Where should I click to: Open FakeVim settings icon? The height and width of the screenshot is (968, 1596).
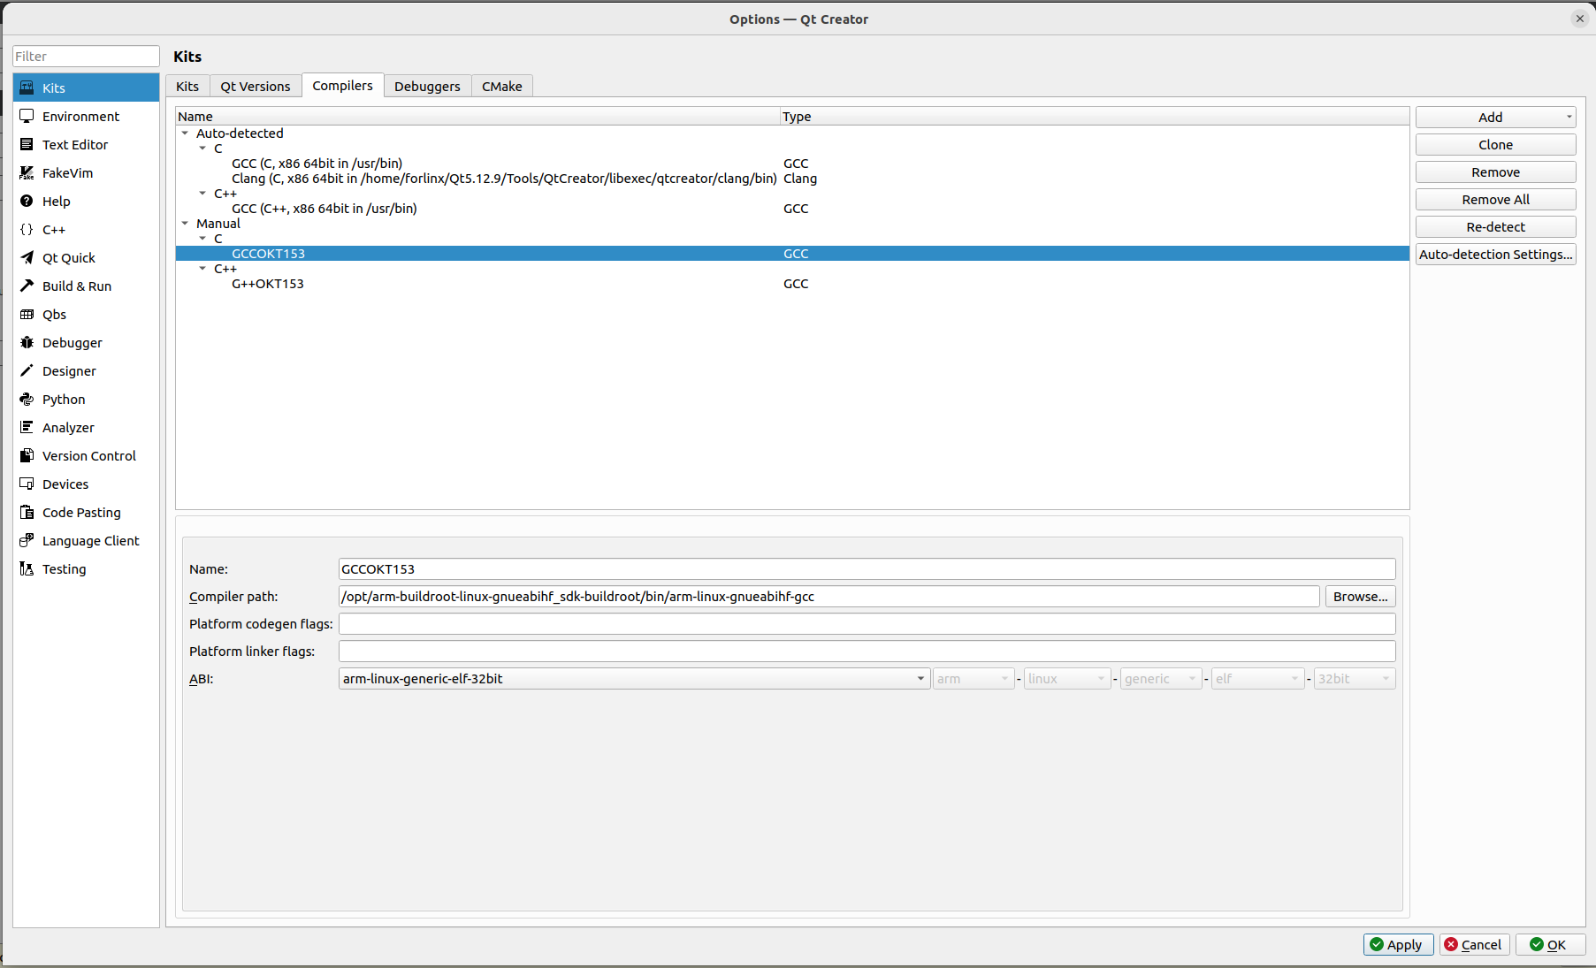tap(27, 172)
